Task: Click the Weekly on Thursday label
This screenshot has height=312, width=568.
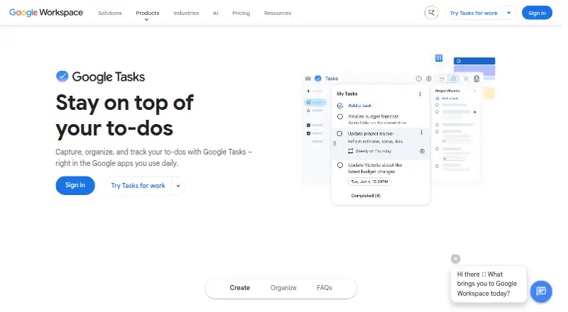Action: pos(373,151)
